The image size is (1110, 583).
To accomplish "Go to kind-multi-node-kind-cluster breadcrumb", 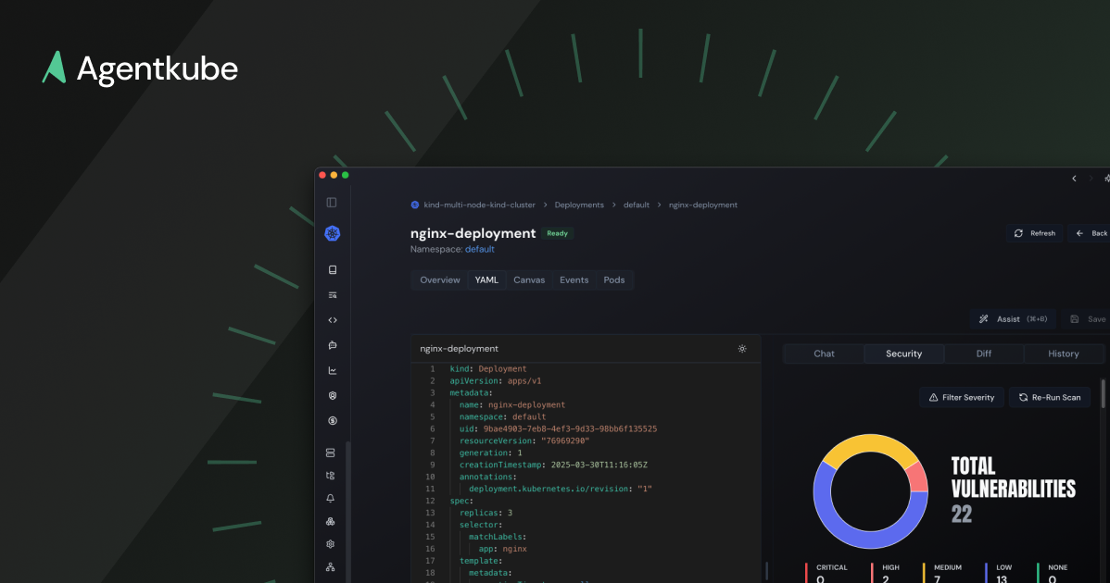I will (479, 205).
